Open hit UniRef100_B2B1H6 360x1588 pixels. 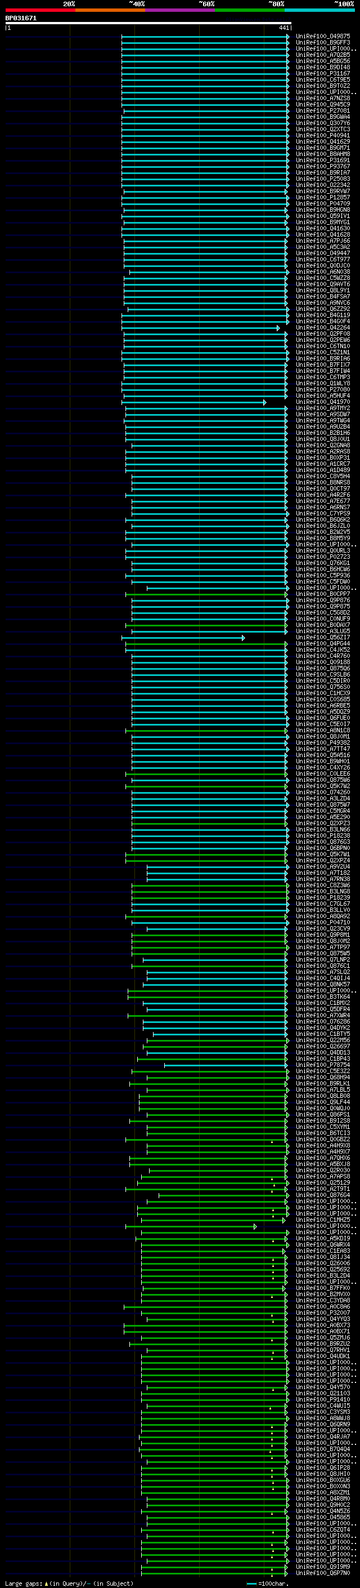pyautogui.click(x=323, y=433)
